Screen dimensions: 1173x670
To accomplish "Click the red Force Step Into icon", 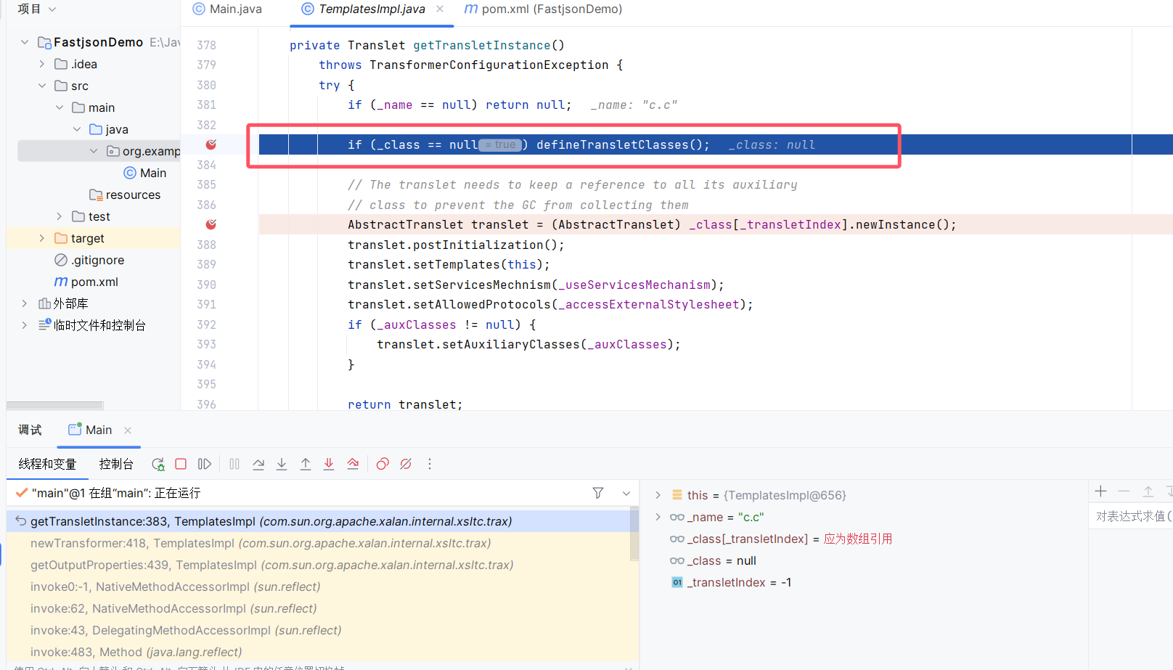I will [x=329, y=464].
